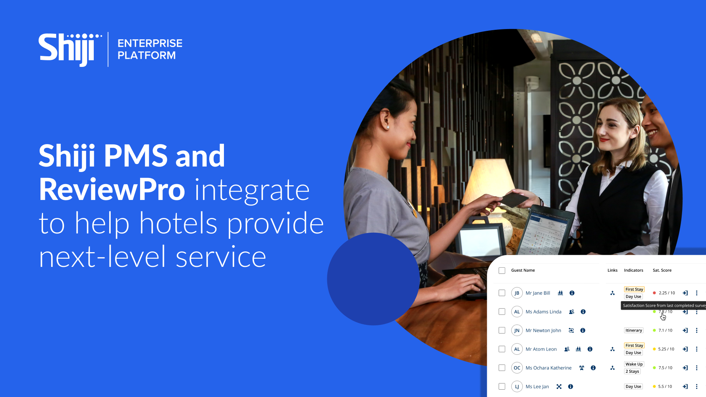
Task: Open the three-dot menu on Mr Atom Leon's row
Action: coord(696,349)
